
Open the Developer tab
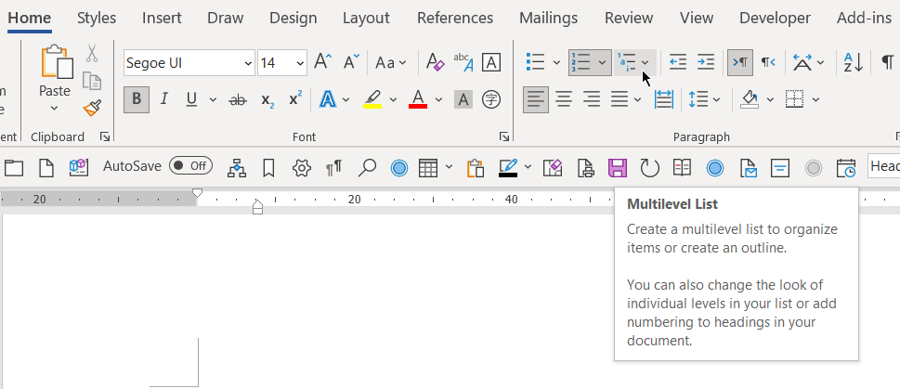point(775,18)
